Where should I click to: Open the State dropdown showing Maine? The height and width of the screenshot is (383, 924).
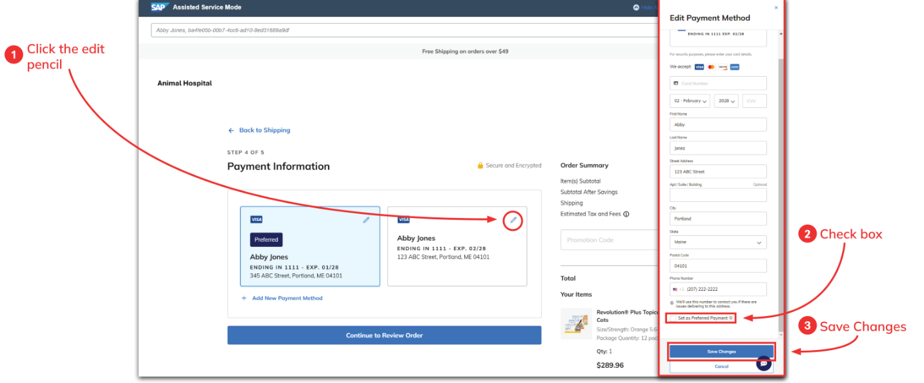tap(718, 242)
